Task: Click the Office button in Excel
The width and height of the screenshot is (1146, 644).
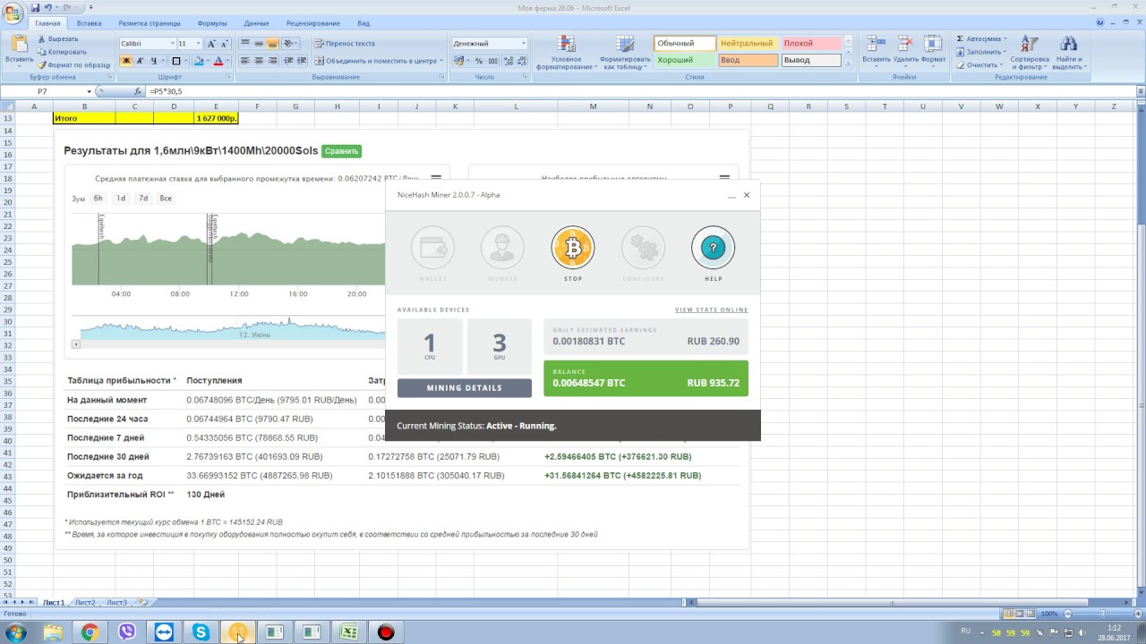Action: (x=13, y=13)
